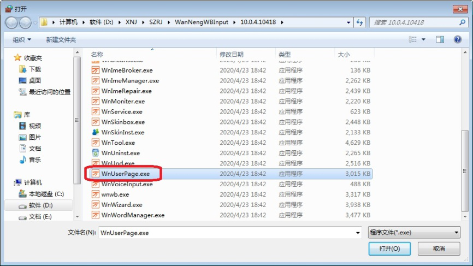Click 软件 (D:) in the address path
The width and height of the screenshot is (473, 266).
102,22
